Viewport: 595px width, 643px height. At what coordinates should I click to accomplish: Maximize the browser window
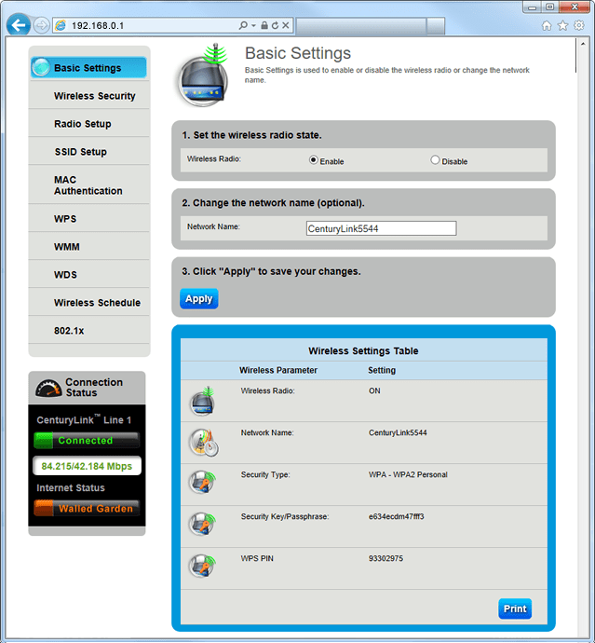(550, 7)
